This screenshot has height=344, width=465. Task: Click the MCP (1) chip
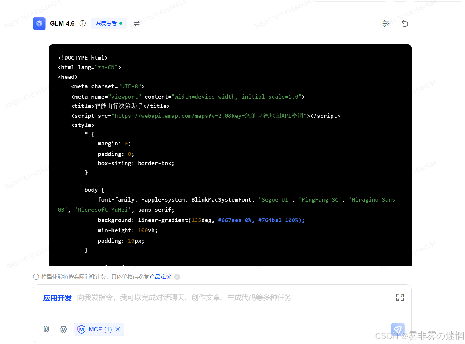click(x=99, y=329)
